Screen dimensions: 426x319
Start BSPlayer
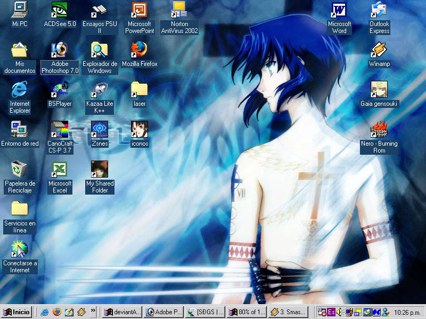point(60,93)
